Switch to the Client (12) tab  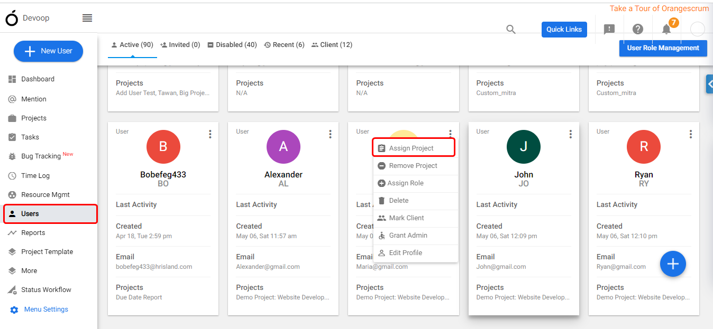332,45
